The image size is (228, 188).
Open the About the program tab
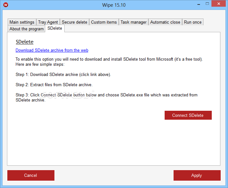(26, 29)
